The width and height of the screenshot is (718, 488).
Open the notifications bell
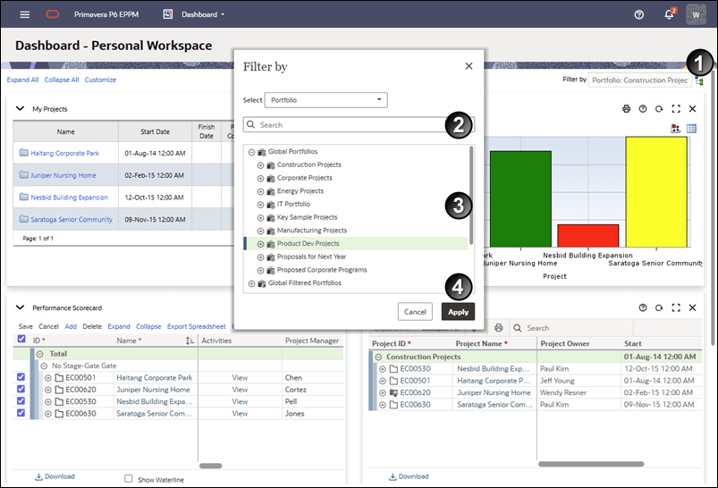pos(669,14)
